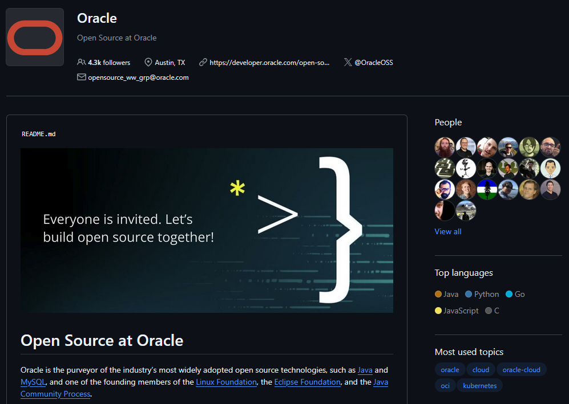Click the envelope email icon
Image resolution: width=569 pixels, height=404 pixels.
click(x=81, y=77)
